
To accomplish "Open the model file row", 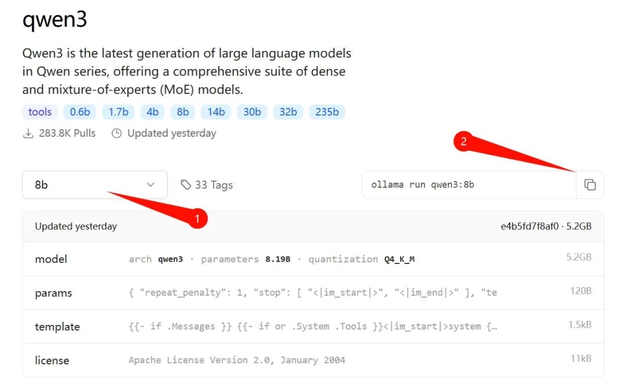I will point(313,259).
